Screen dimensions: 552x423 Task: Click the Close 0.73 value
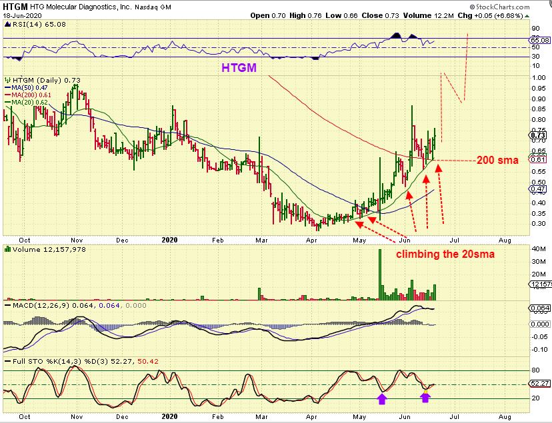coord(380,15)
